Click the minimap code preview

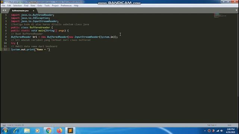click(220, 15)
